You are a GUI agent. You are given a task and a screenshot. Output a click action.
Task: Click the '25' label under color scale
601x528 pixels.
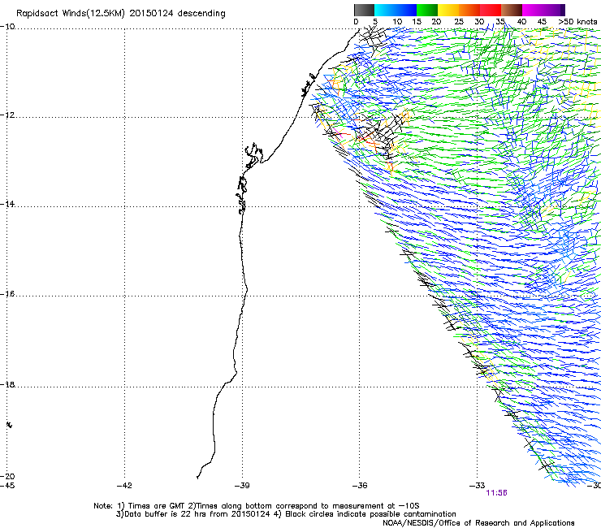(x=459, y=22)
